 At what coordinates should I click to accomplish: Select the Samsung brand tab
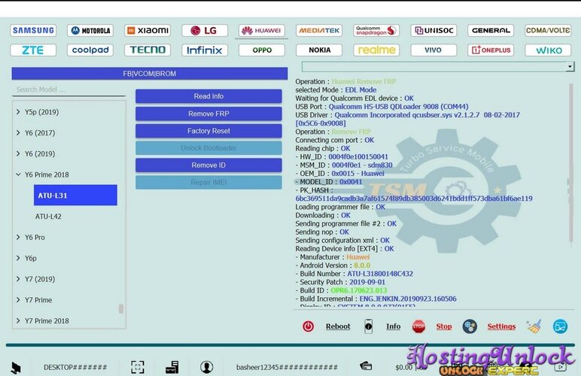click(33, 31)
